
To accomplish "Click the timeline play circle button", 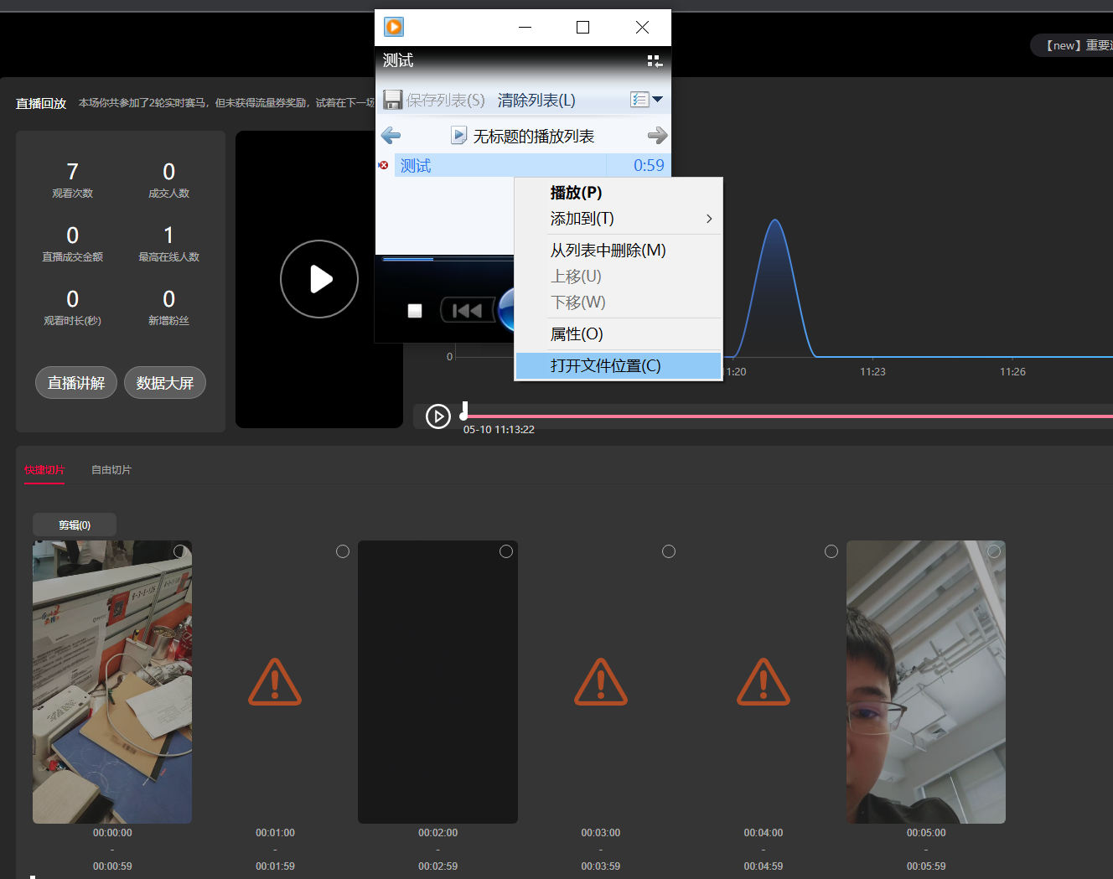I will point(438,416).
